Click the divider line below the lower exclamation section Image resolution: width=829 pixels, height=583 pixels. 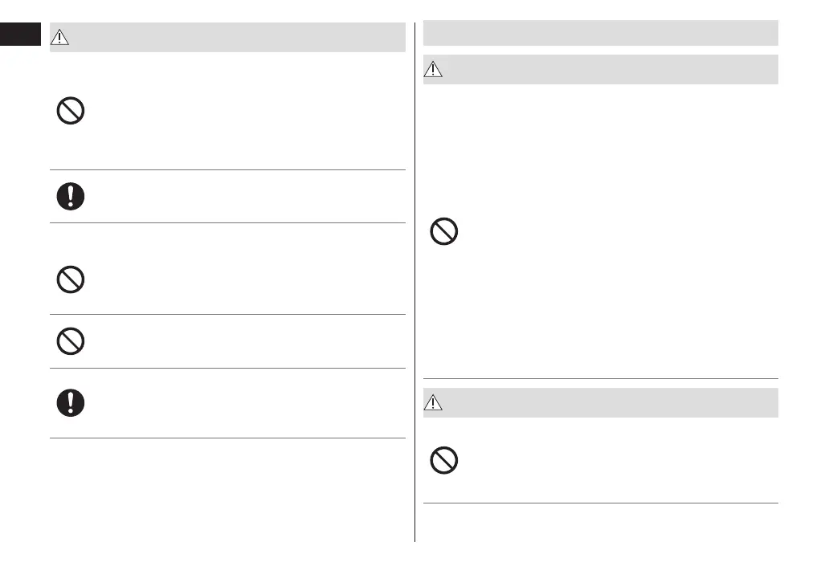point(227,438)
